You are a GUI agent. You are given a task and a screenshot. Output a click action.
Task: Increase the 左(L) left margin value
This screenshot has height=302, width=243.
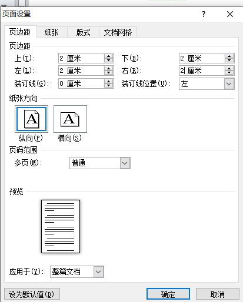tap(108, 69)
